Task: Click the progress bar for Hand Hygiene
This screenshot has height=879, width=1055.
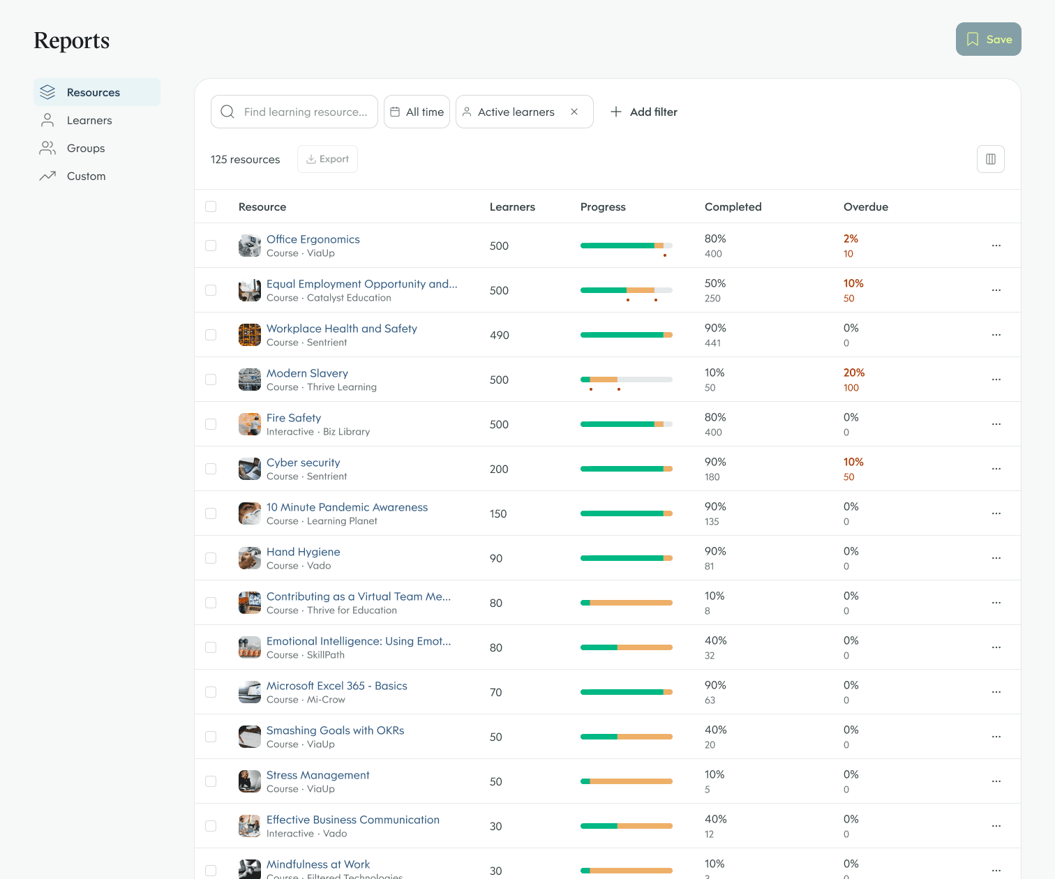Action: pyautogui.click(x=626, y=557)
